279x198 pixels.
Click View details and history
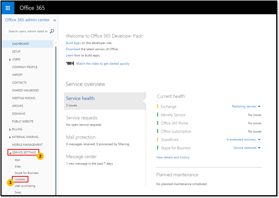[x=173, y=157]
